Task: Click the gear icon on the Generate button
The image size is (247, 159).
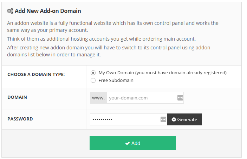Action: (x=174, y=119)
